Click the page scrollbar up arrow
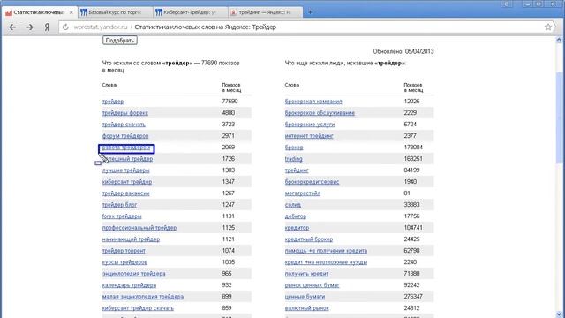This screenshot has height=318, width=565. click(559, 40)
